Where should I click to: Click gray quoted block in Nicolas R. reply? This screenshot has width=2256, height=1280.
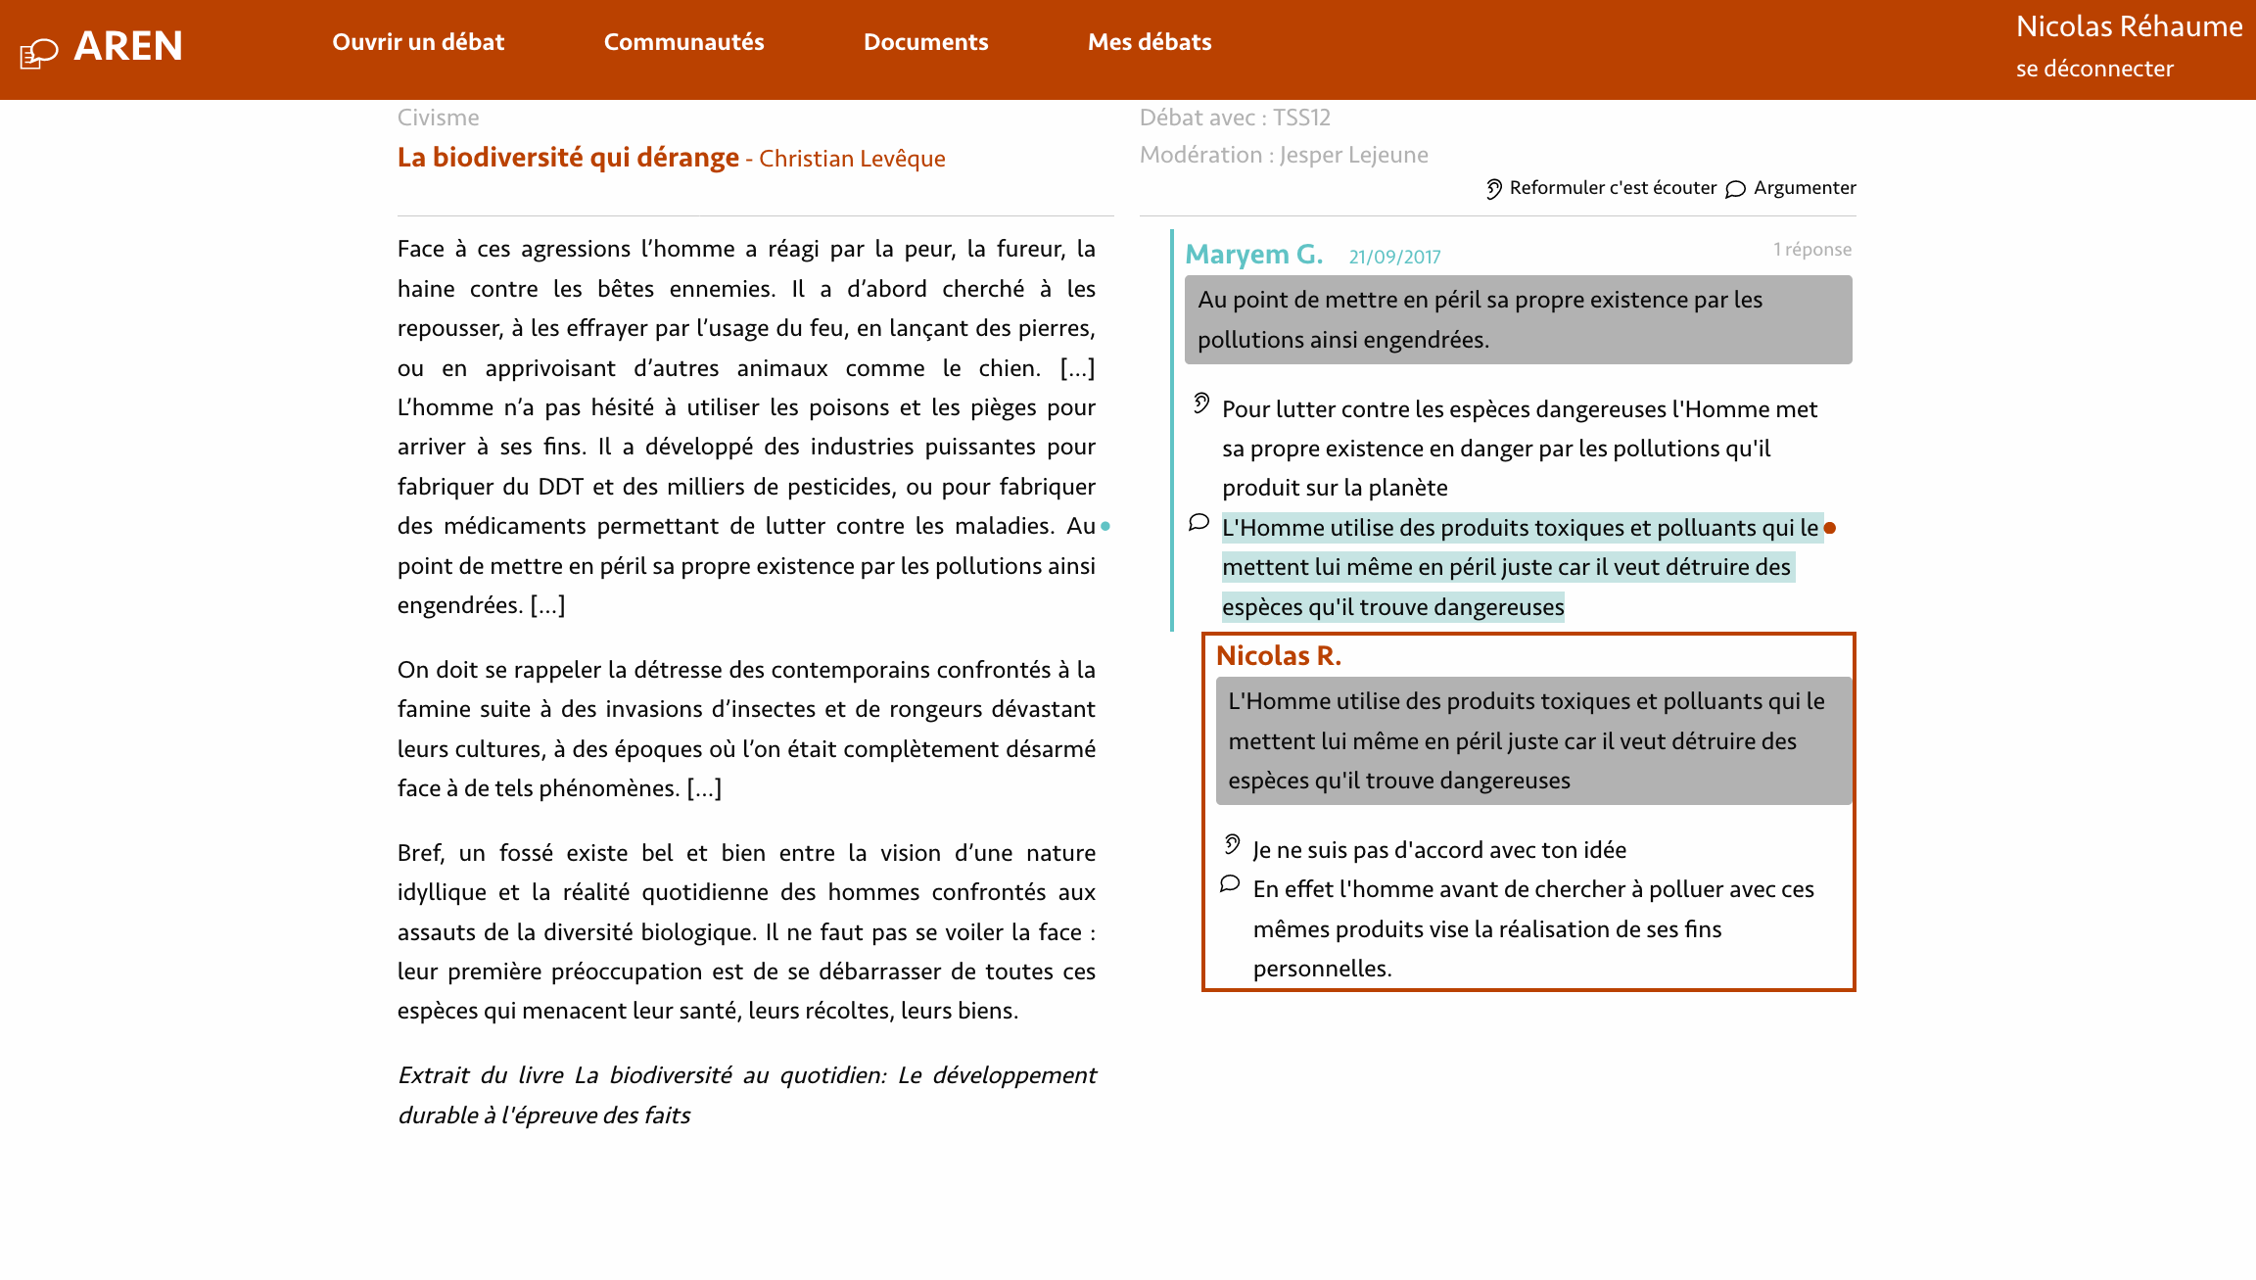coord(1533,740)
